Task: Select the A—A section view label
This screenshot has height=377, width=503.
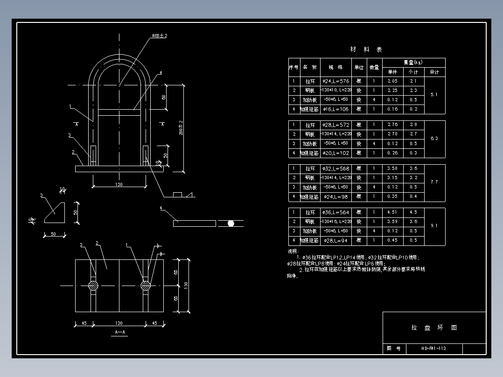Action: [120, 332]
